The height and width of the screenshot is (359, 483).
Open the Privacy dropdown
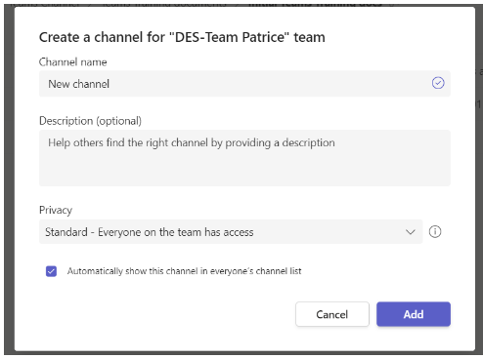click(231, 232)
